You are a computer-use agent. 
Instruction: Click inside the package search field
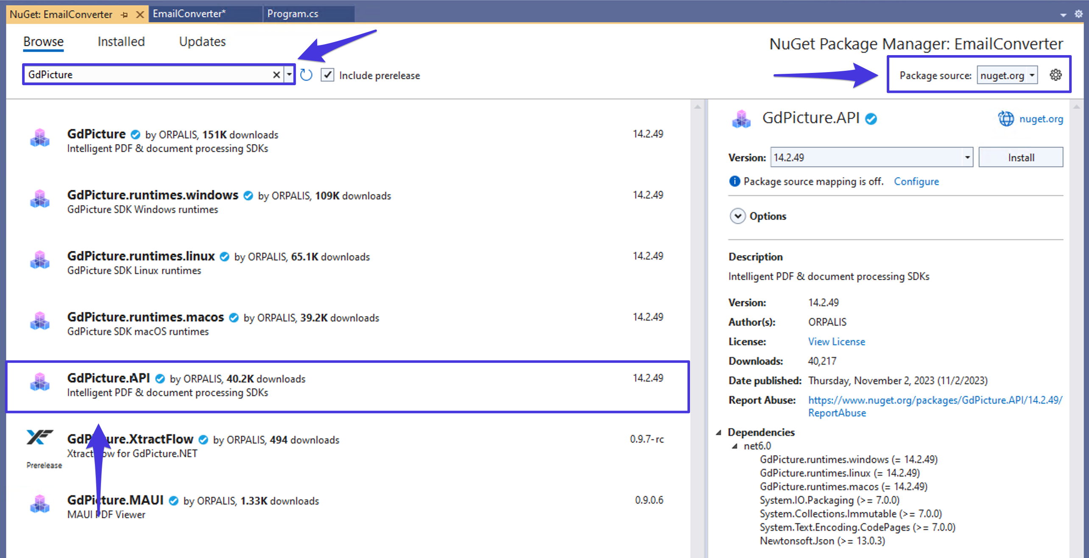click(148, 74)
